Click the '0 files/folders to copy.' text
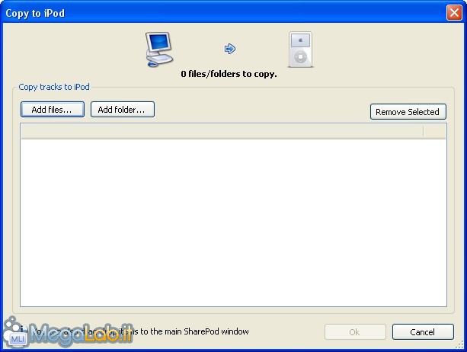The width and height of the screenshot is (467, 352). tap(229, 74)
